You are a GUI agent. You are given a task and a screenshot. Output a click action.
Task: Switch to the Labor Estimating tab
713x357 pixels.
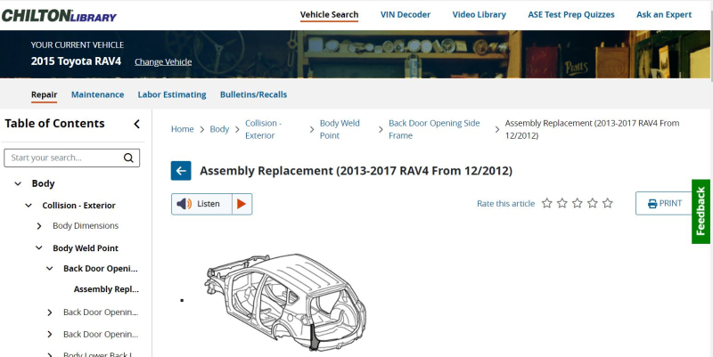pos(172,94)
